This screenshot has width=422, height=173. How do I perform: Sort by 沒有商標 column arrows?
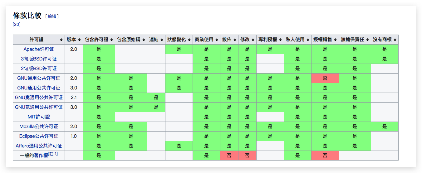click(395, 40)
